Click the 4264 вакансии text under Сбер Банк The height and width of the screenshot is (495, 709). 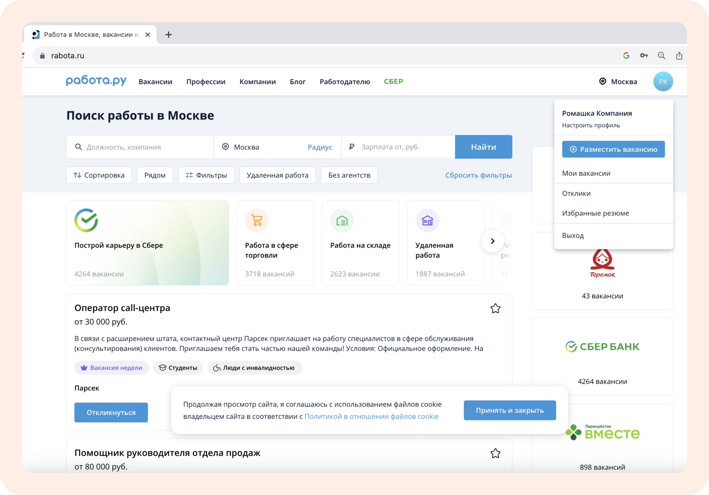click(x=602, y=382)
